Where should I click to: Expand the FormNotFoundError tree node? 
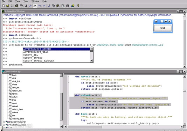tap(4, 125)
